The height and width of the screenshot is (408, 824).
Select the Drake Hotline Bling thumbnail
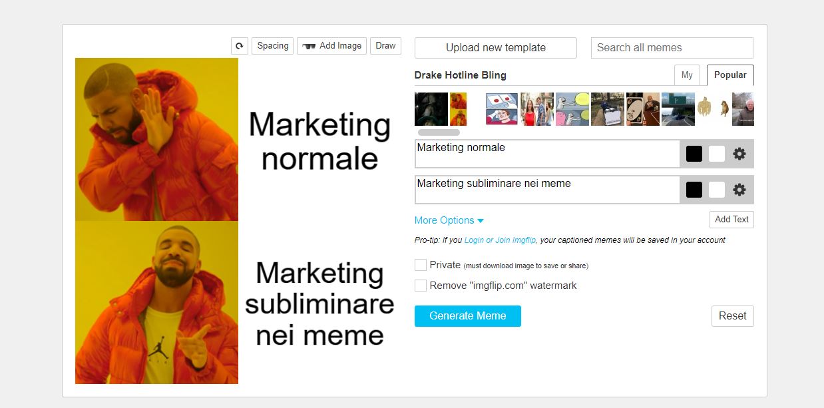458,109
